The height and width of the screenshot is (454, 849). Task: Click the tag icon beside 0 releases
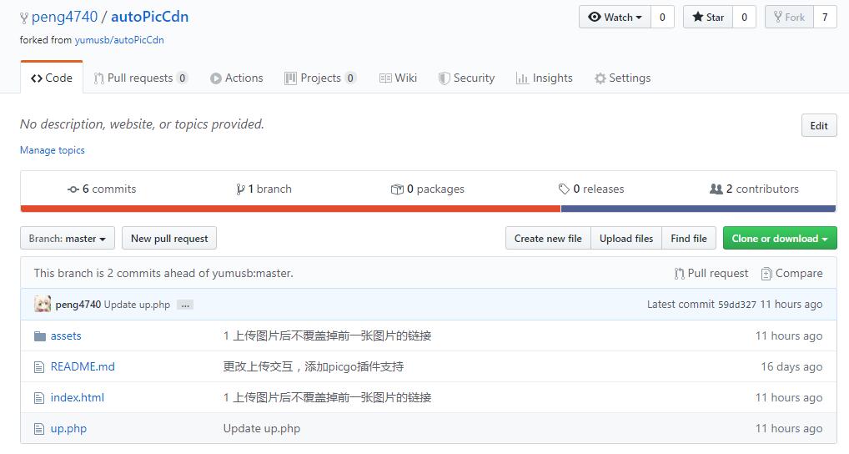564,189
